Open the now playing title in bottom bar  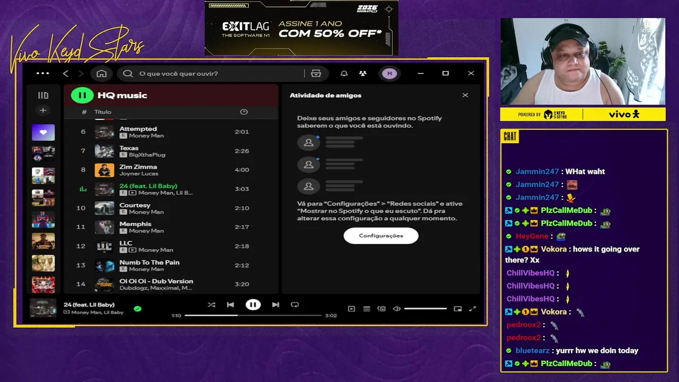pos(89,305)
